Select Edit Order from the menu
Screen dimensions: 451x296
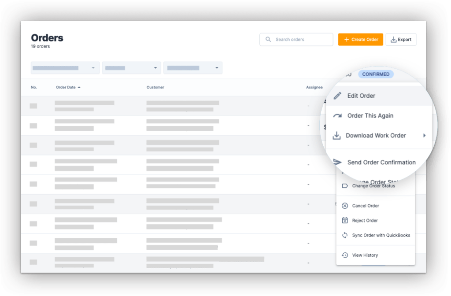pos(378,96)
